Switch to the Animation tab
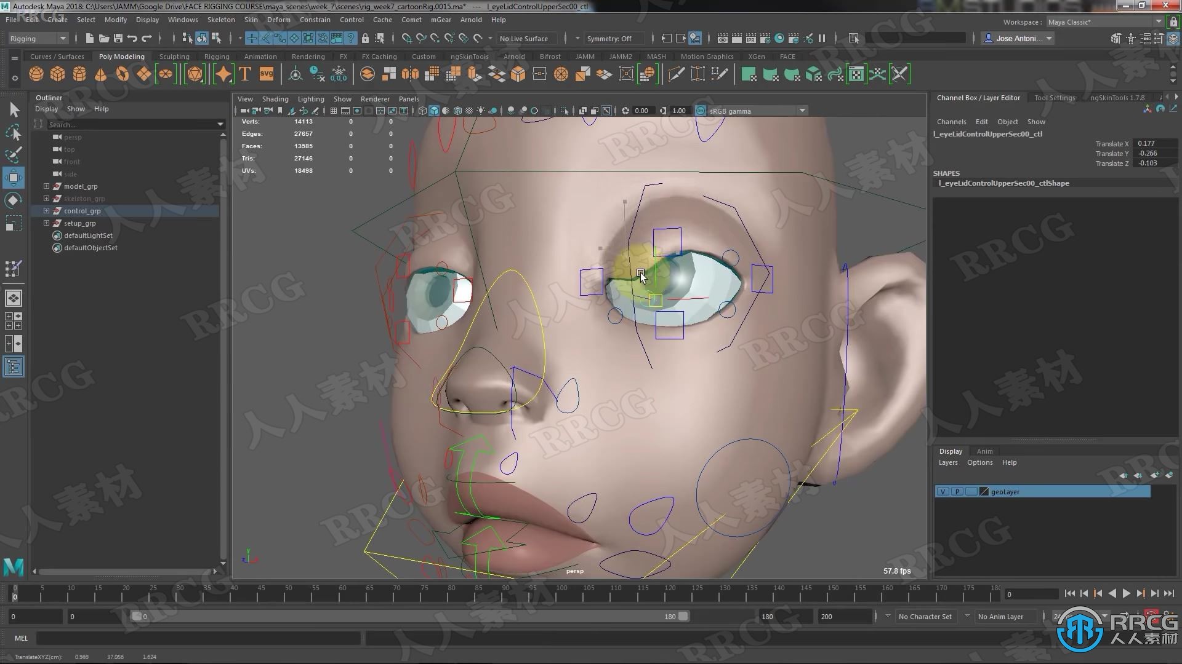This screenshot has height=664, width=1182. pos(260,56)
